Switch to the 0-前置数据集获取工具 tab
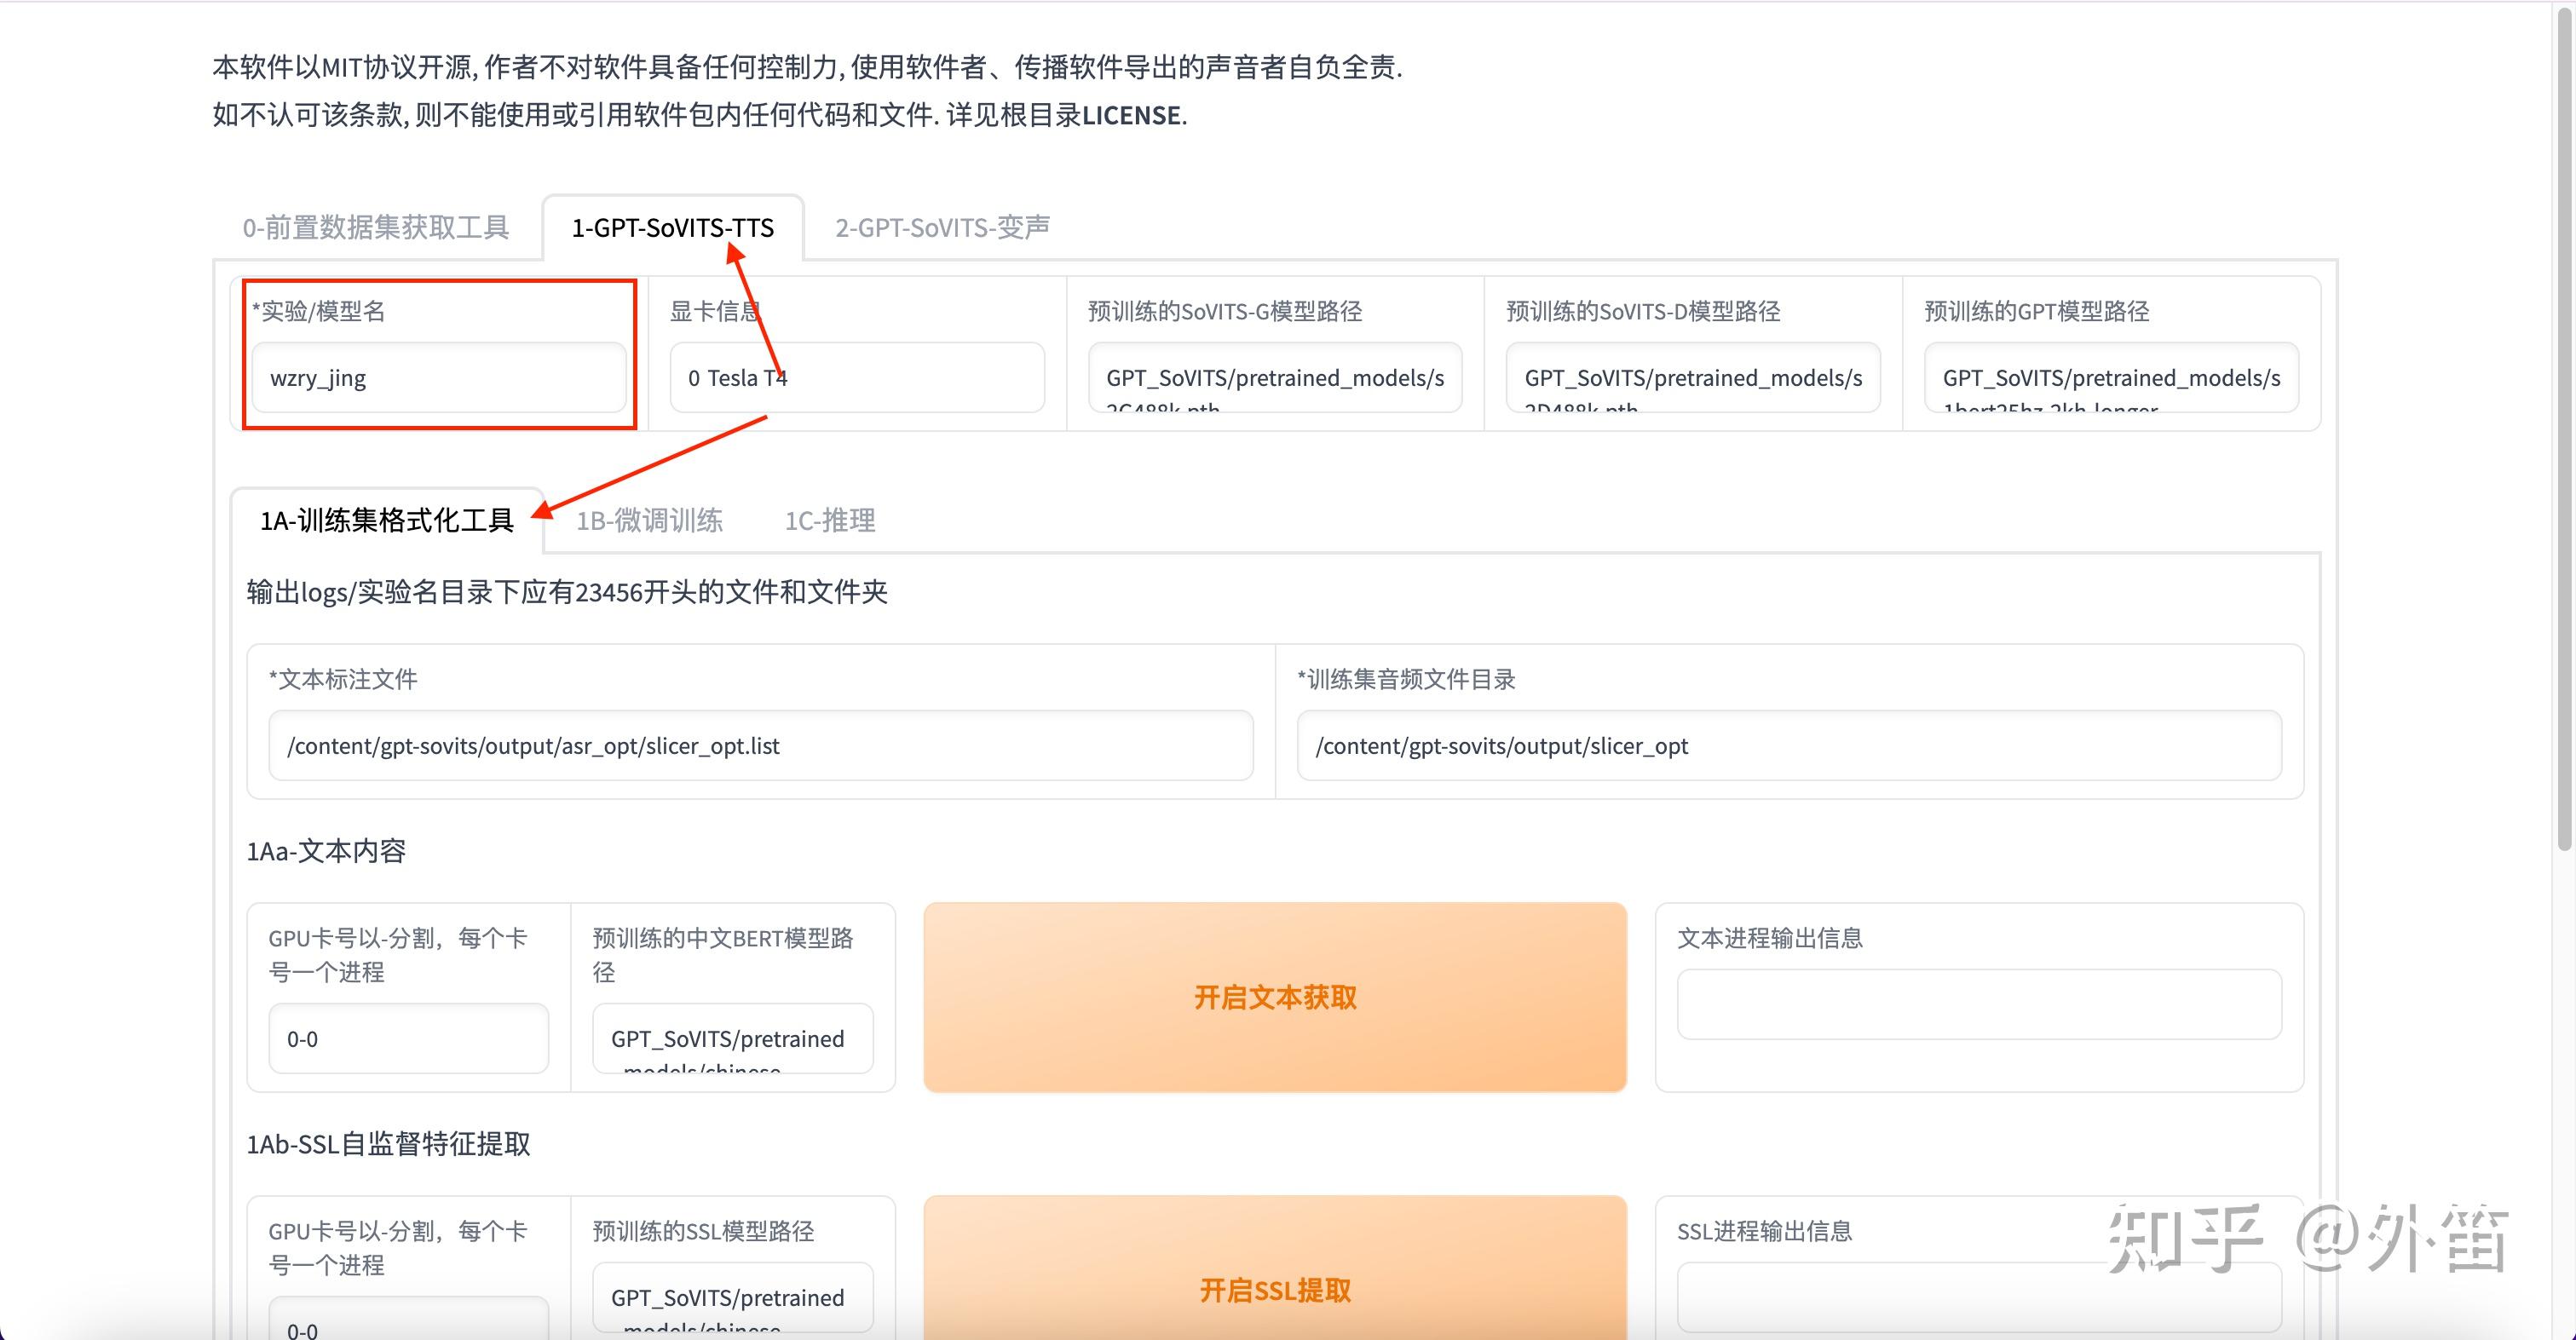 pos(375,228)
